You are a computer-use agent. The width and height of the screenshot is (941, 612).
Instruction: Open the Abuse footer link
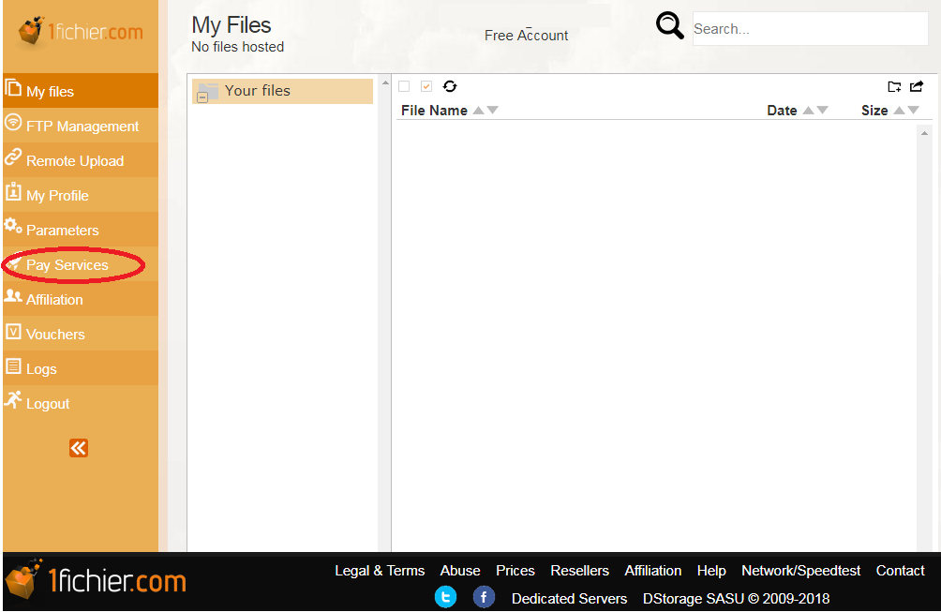pos(460,571)
